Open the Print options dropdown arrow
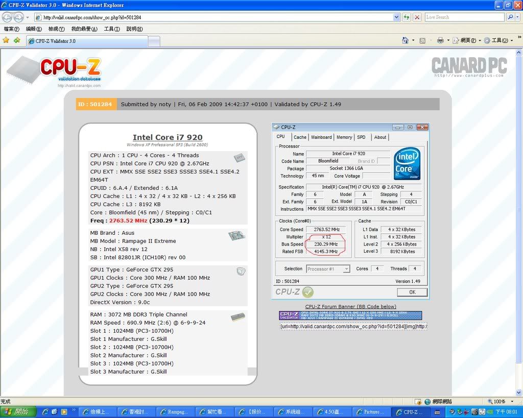The image size is (523, 418). [448, 40]
